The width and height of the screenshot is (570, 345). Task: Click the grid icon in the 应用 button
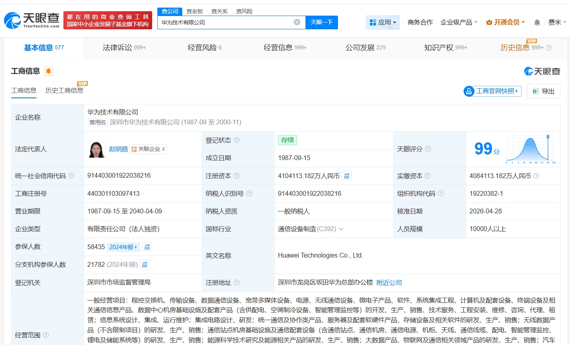click(373, 22)
